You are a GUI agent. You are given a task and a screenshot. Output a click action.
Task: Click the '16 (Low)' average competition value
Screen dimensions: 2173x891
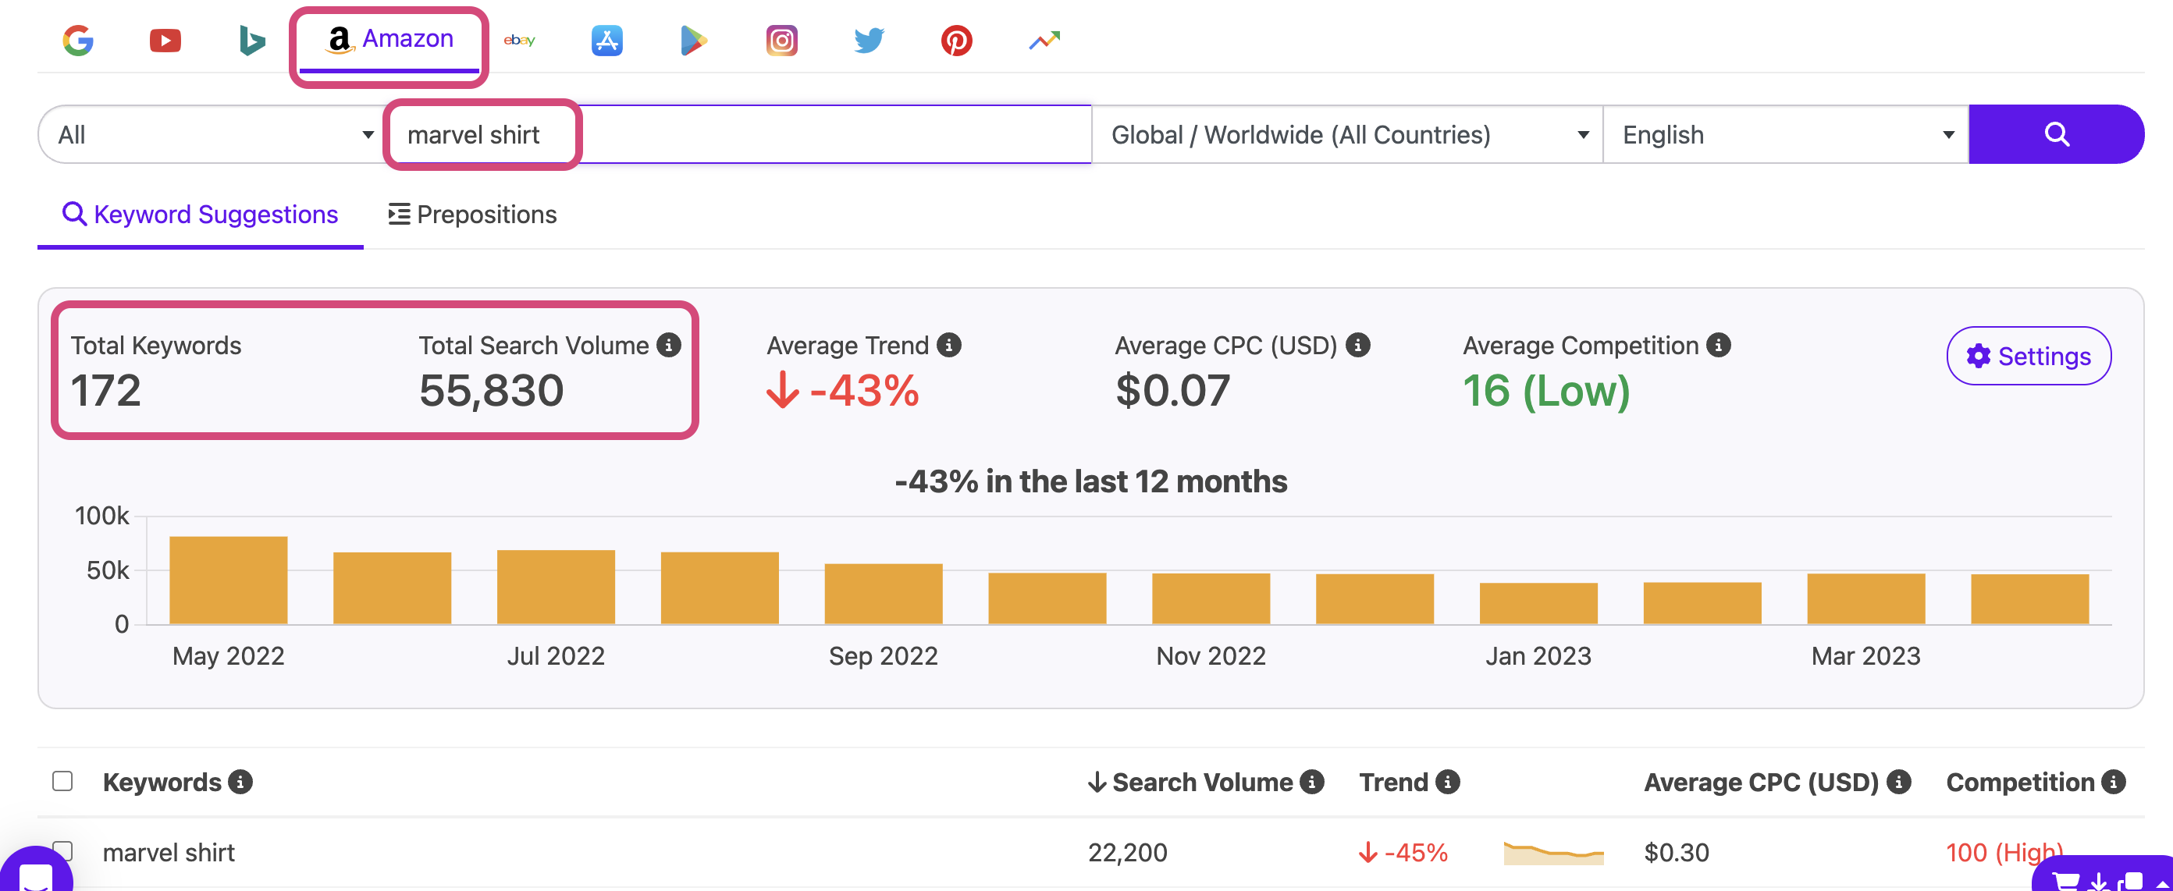pyautogui.click(x=1545, y=390)
